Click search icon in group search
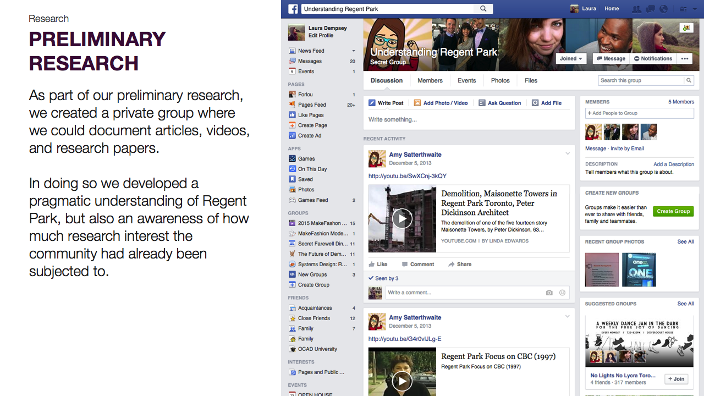The width and height of the screenshot is (704, 396). click(689, 80)
